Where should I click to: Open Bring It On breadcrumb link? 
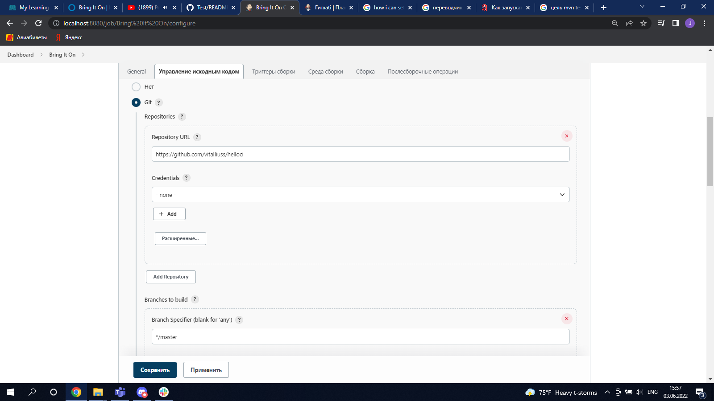tap(62, 55)
